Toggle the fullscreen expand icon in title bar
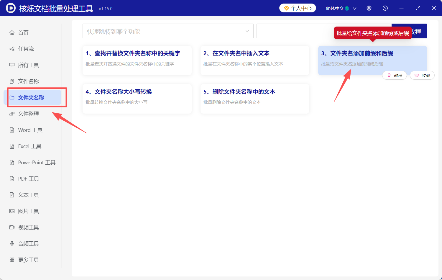This screenshot has height=280, width=442. (418, 8)
